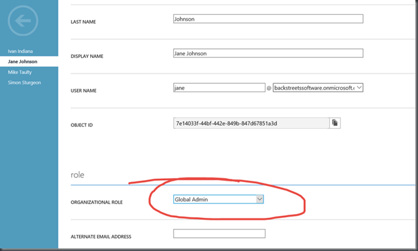Open the Organizational Role dropdown
This screenshot has width=418, height=251.
click(218, 199)
